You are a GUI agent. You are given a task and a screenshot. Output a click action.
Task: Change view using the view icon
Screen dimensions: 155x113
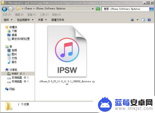[x=132, y=20]
